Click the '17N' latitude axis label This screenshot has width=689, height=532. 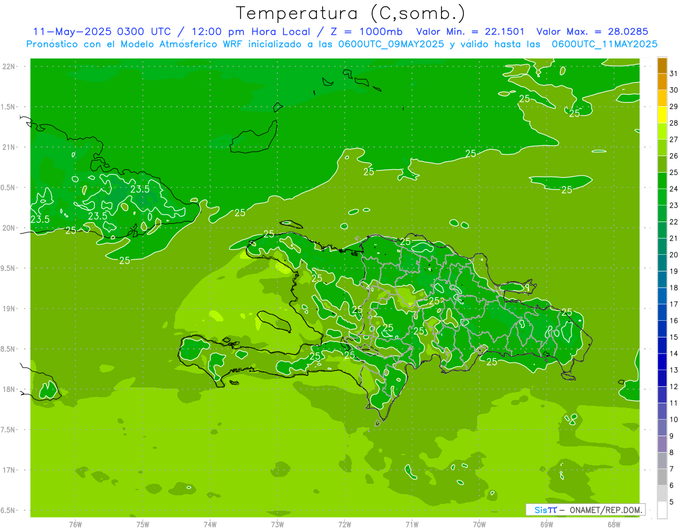click(9, 470)
